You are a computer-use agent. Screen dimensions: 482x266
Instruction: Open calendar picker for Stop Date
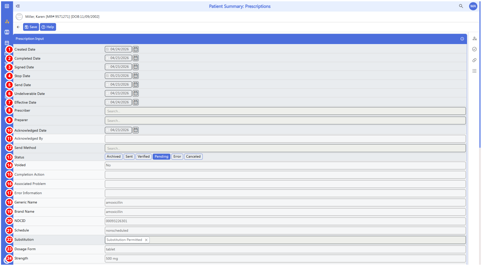pyautogui.click(x=136, y=76)
